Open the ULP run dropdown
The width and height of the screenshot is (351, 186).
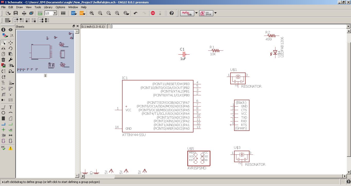tap(82, 13)
